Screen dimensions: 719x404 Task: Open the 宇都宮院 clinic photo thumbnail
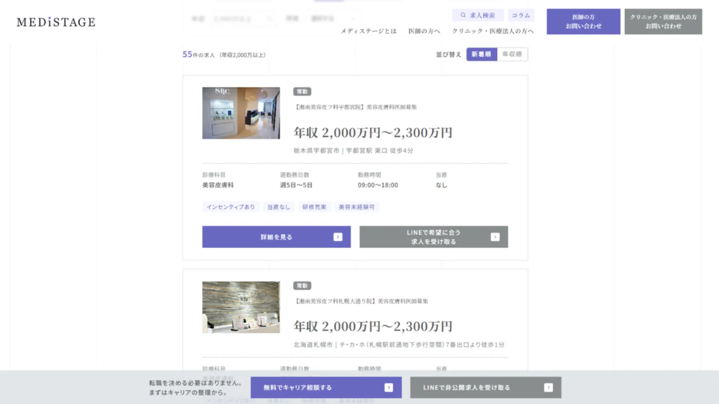pyautogui.click(x=241, y=113)
